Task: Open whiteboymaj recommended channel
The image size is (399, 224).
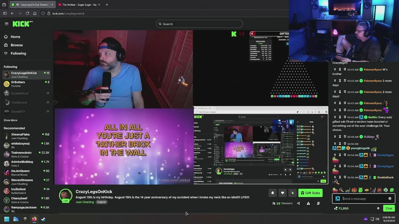Action: 26,145
